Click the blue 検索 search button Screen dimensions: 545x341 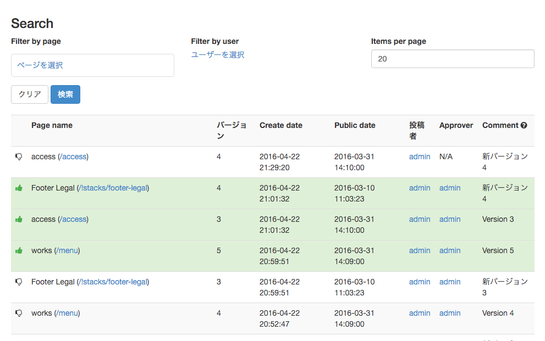coord(65,94)
